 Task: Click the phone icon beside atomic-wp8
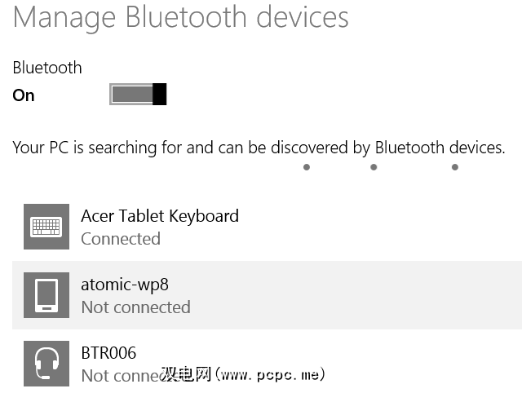[46, 295]
